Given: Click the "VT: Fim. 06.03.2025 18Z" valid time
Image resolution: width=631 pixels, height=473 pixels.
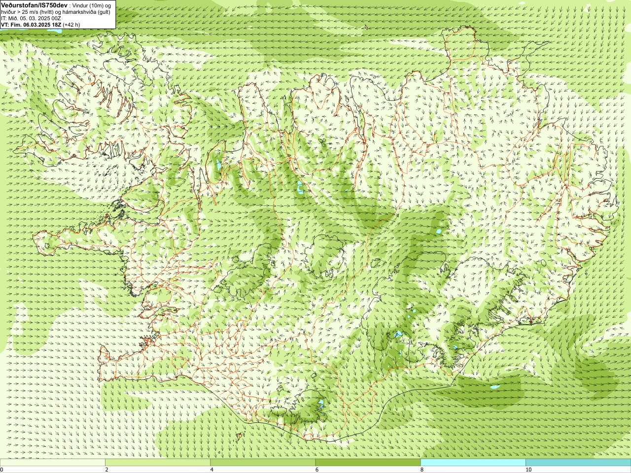Looking at the screenshot, I should [x=31, y=25].
